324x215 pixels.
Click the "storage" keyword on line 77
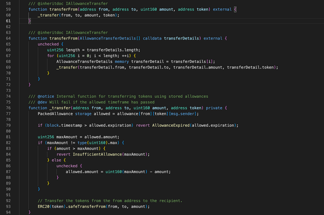83,114
